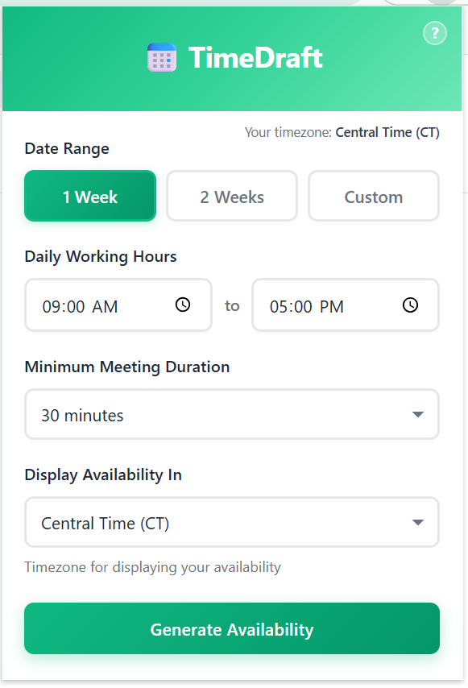Image resolution: width=468 pixels, height=688 pixels.
Task: Click the Date Range section heading
Action: click(67, 149)
